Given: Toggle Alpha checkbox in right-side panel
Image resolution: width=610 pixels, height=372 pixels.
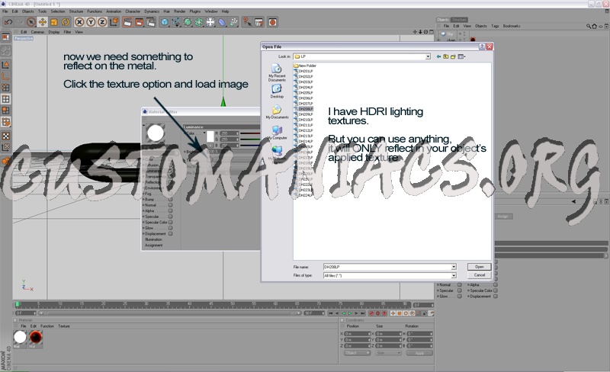Looking at the screenshot, I should [x=495, y=285].
